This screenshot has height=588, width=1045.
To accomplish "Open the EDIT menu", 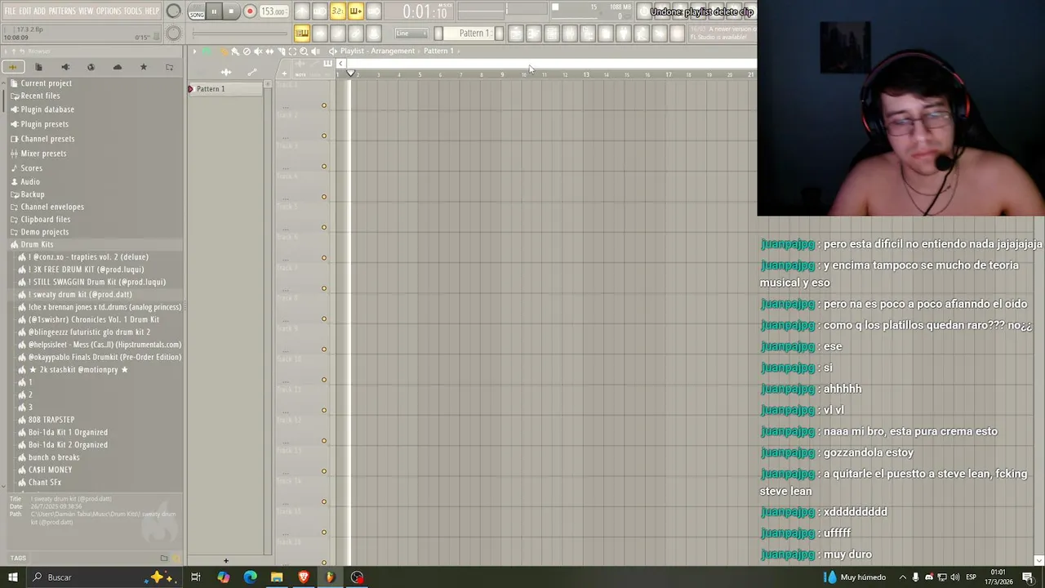I will [24, 11].
